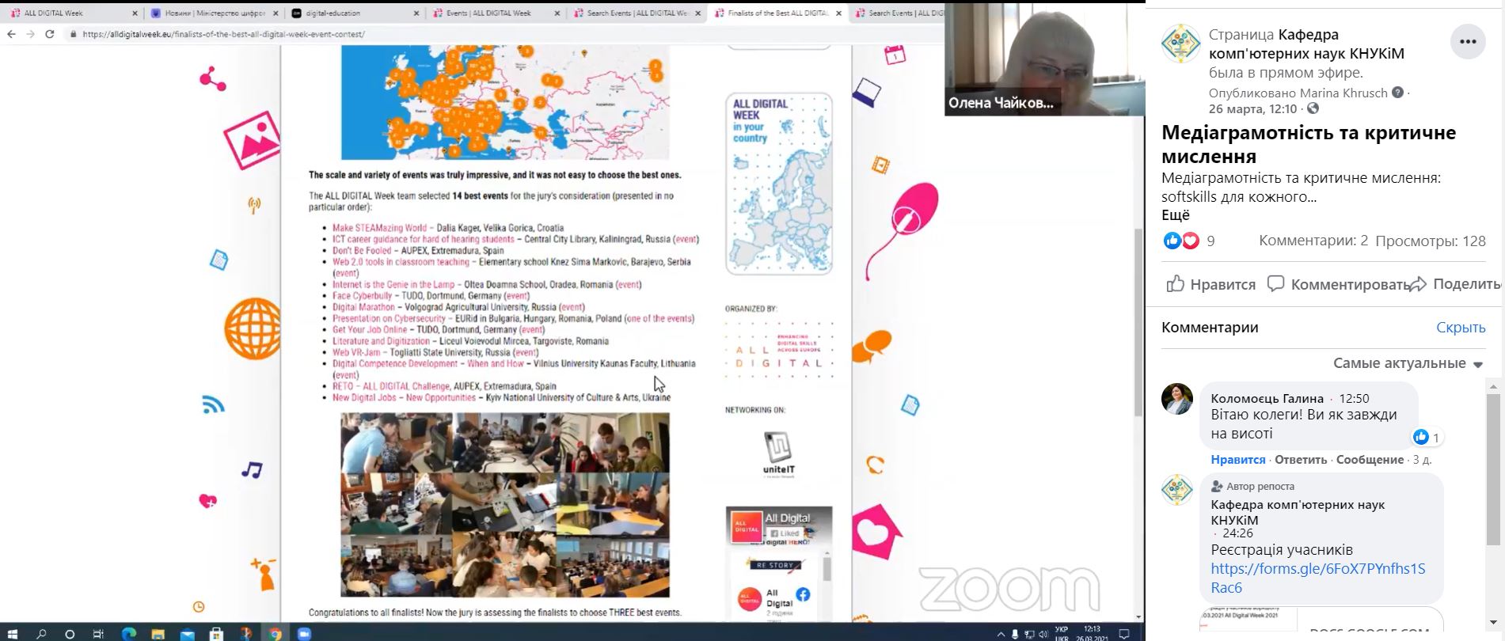
Task: Click the webpage vertical scrollbar
Action: point(1138,317)
